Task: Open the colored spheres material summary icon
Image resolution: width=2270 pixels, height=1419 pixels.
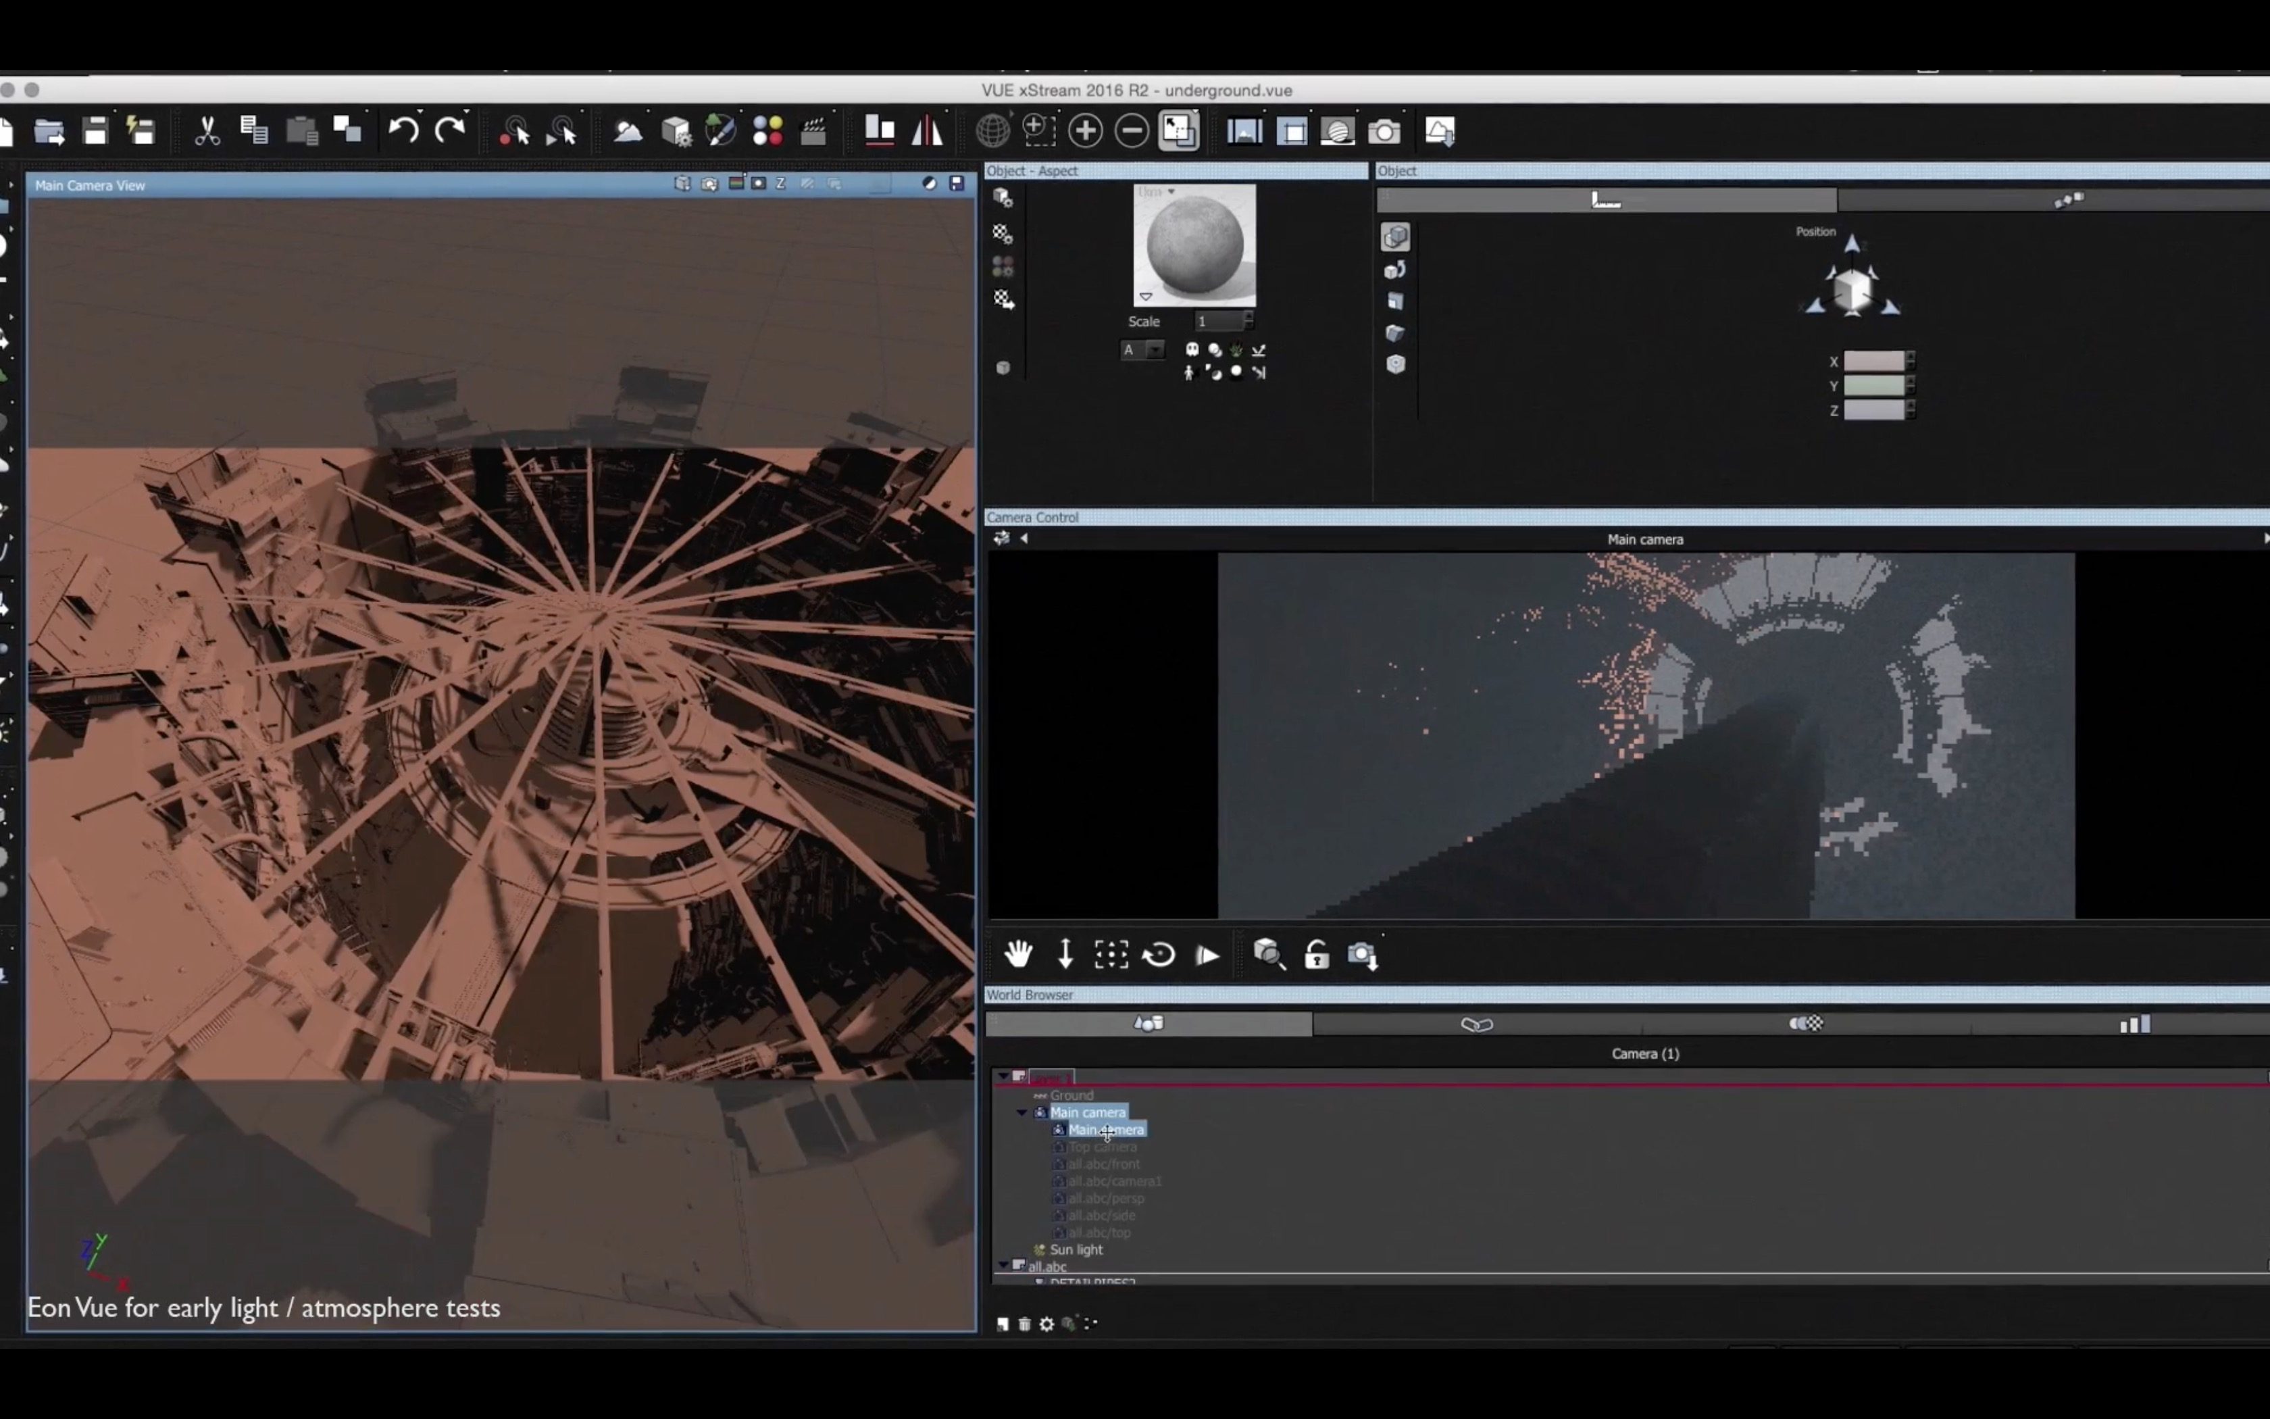Action: pyautogui.click(x=767, y=131)
